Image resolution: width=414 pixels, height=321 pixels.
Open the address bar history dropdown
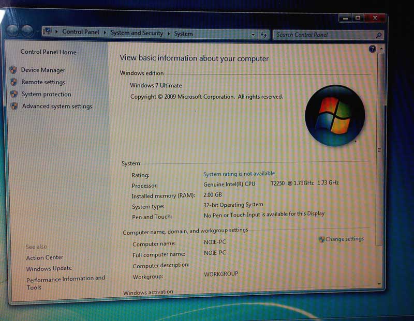(253, 35)
